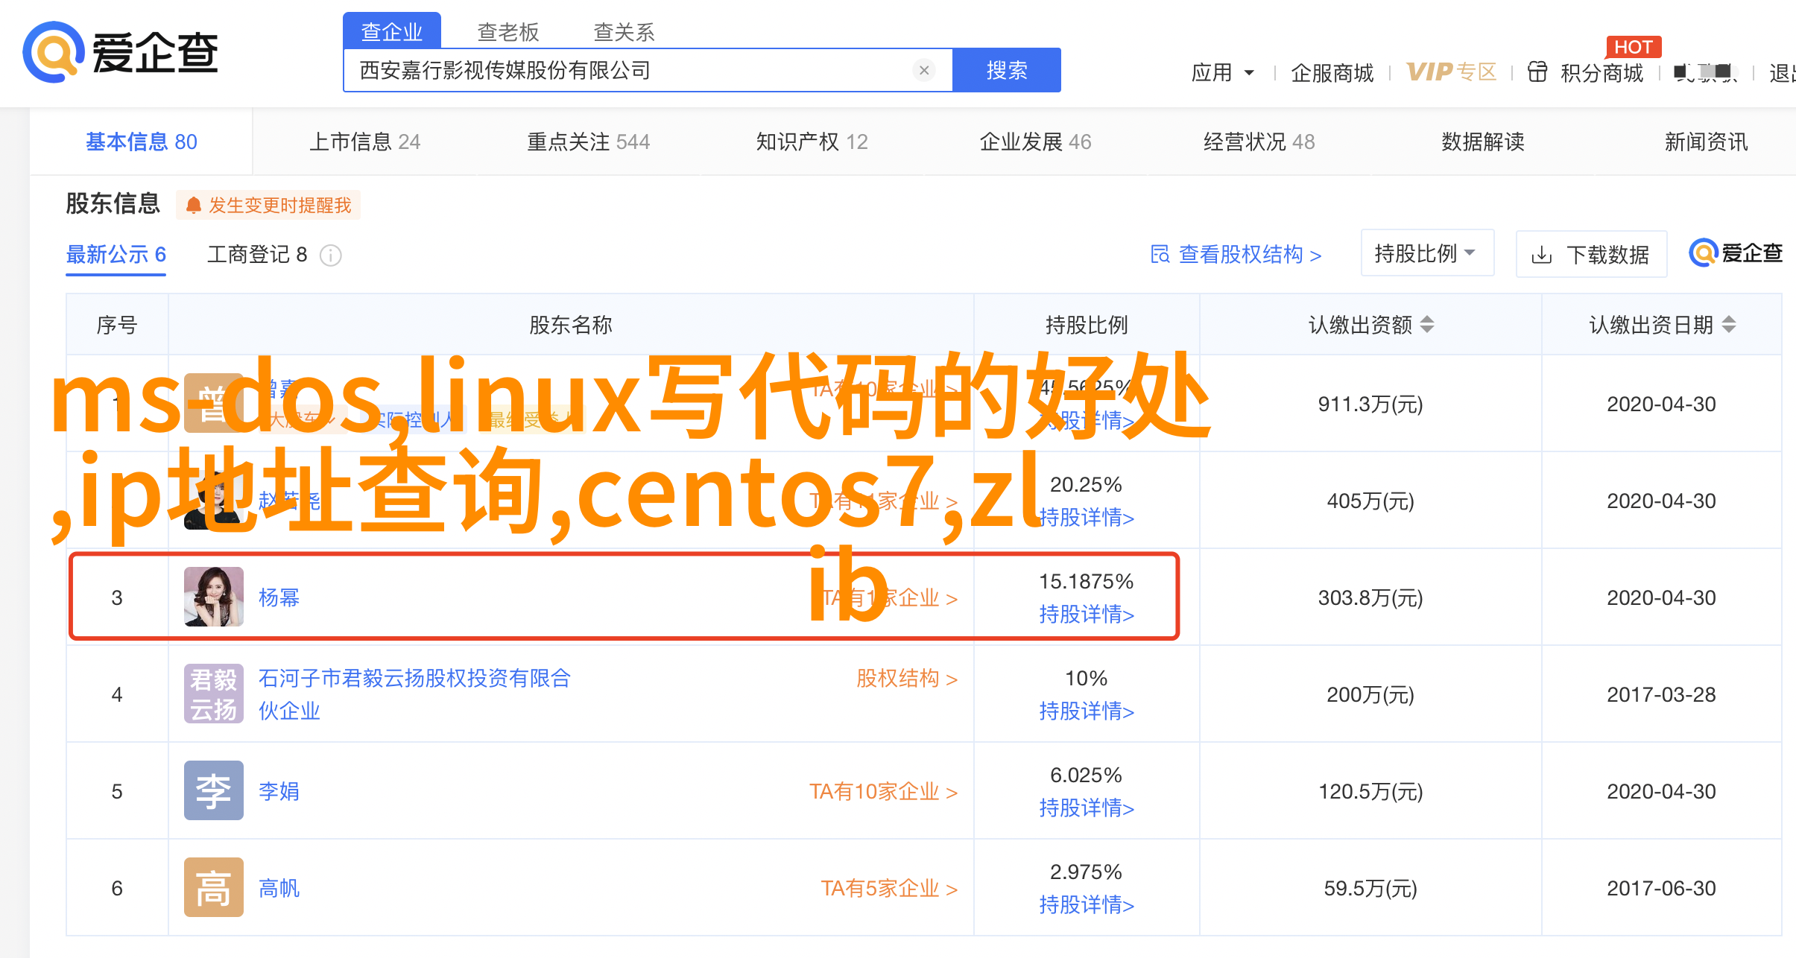Image resolution: width=1796 pixels, height=958 pixels.
Task: Open 高帆 shareholder name link
Action: point(279,888)
